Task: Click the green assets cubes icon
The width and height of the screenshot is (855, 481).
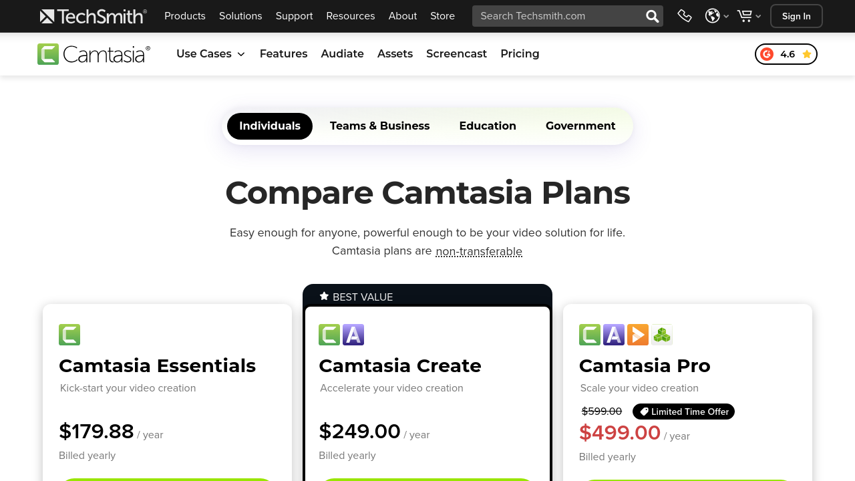Action: click(x=662, y=335)
